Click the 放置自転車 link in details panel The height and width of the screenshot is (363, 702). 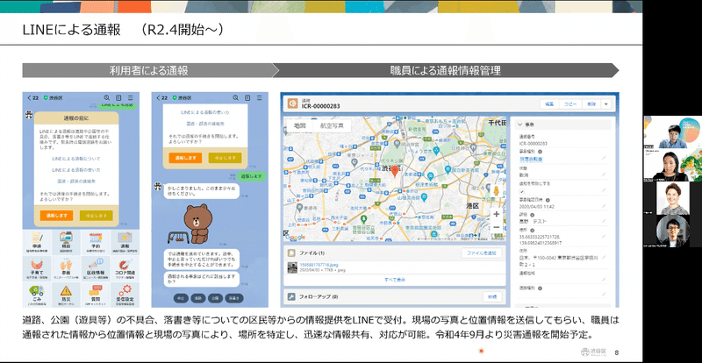(531, 159)
